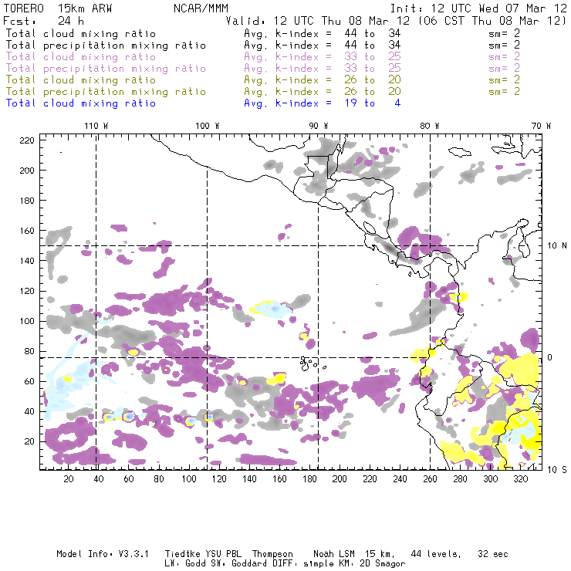Select the '100 W' longitude label
571x571 pixels.
[x=208, y=126]
